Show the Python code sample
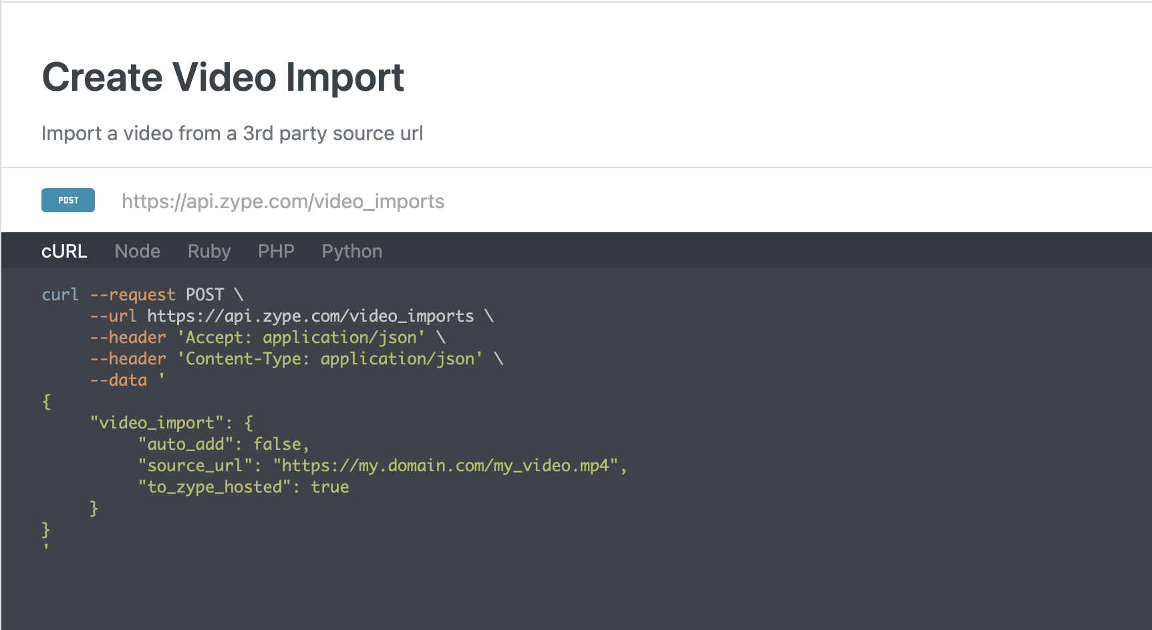The image size is (1152, 630). point(352,251)
